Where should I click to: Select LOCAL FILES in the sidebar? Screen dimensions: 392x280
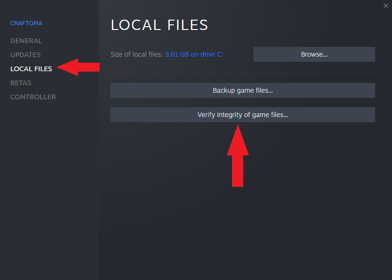(x=31, y=69)
